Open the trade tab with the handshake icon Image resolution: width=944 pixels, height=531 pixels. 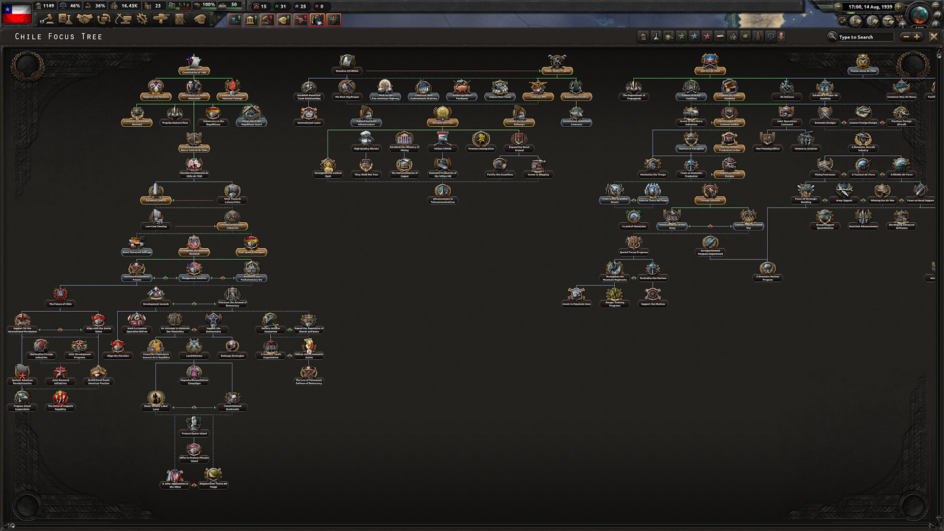(x=85, y=19)
